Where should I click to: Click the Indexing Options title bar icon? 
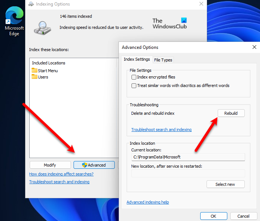click(31, 4)
